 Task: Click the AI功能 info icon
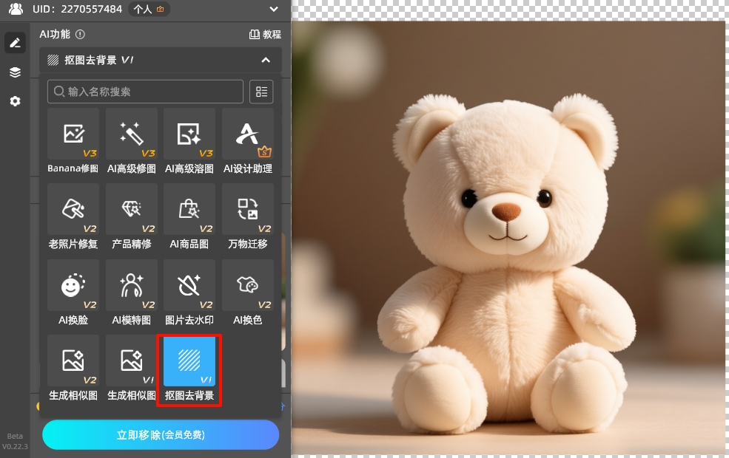[x=80, y=34]
